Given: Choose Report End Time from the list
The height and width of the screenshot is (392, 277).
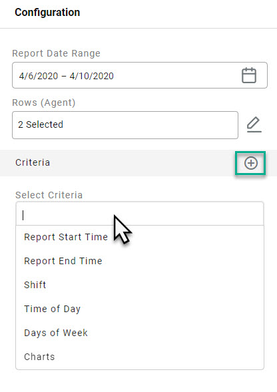Looking at the screenshot, I should pyautogui.click(x=63, y=261).
